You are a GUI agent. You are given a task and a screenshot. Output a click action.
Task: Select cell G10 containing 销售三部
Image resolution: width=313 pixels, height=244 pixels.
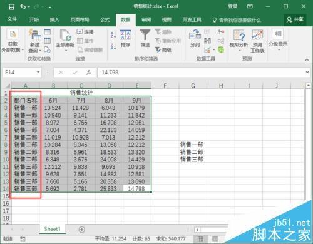pos(193,160)
